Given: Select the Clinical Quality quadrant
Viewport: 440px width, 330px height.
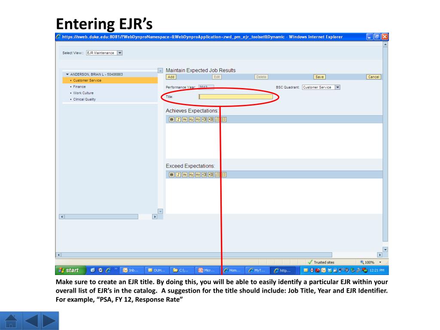Looking at the screenshot, I should pos(85,99).
